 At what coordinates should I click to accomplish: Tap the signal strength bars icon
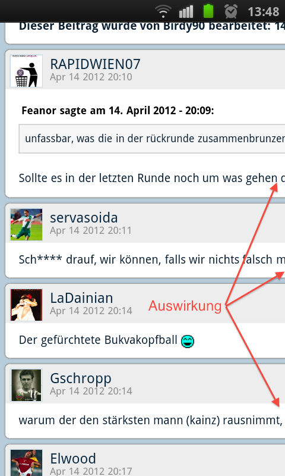[186, 11]
